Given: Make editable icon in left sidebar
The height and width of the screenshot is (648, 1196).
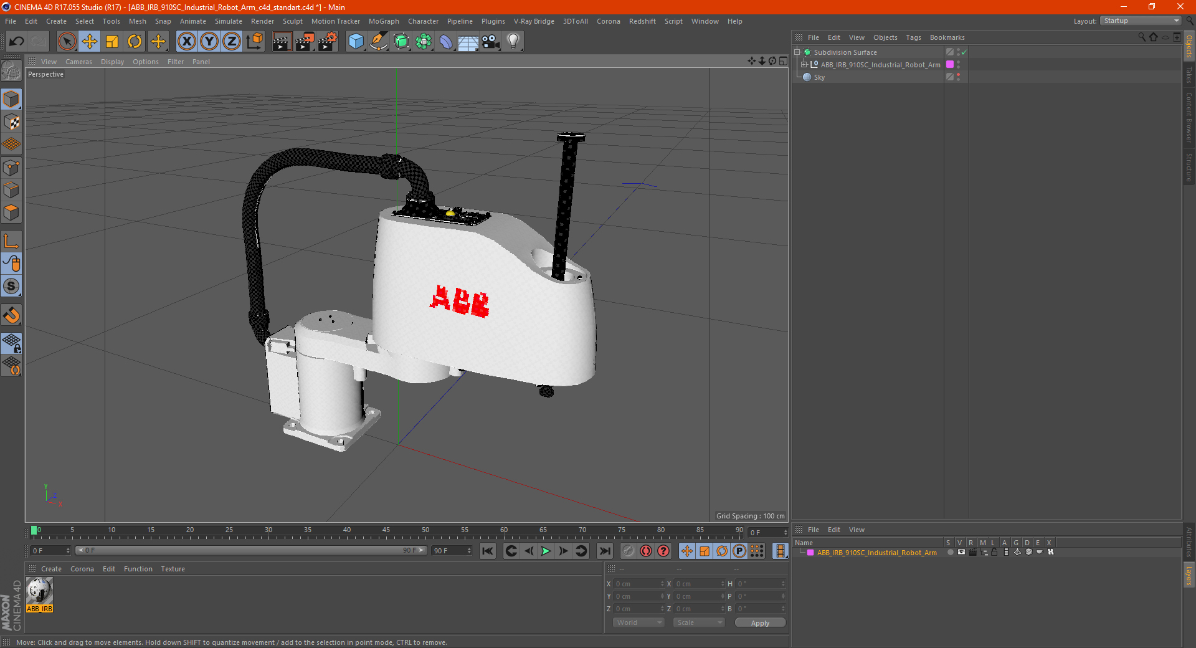Looking at the screenshot, I should 11,71.
